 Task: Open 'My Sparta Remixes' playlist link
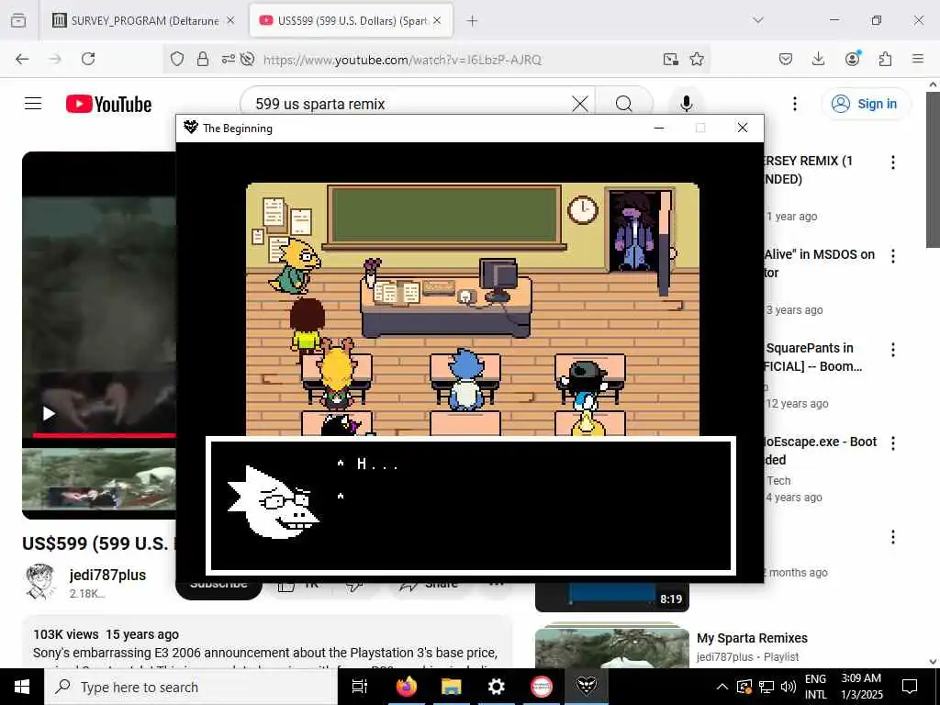[752, 638]
